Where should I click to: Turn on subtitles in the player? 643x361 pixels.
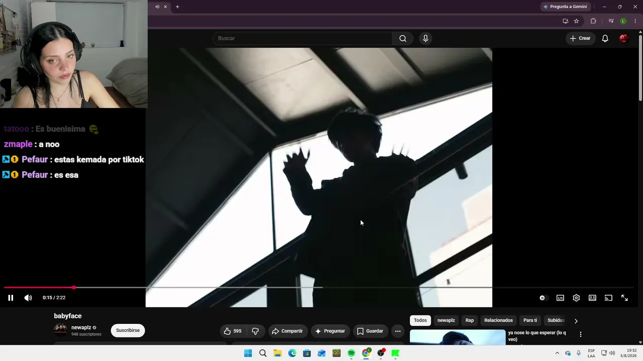560,298
